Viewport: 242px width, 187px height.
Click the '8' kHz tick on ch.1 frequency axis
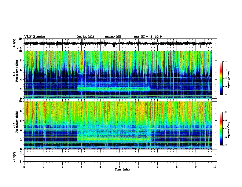21,61
